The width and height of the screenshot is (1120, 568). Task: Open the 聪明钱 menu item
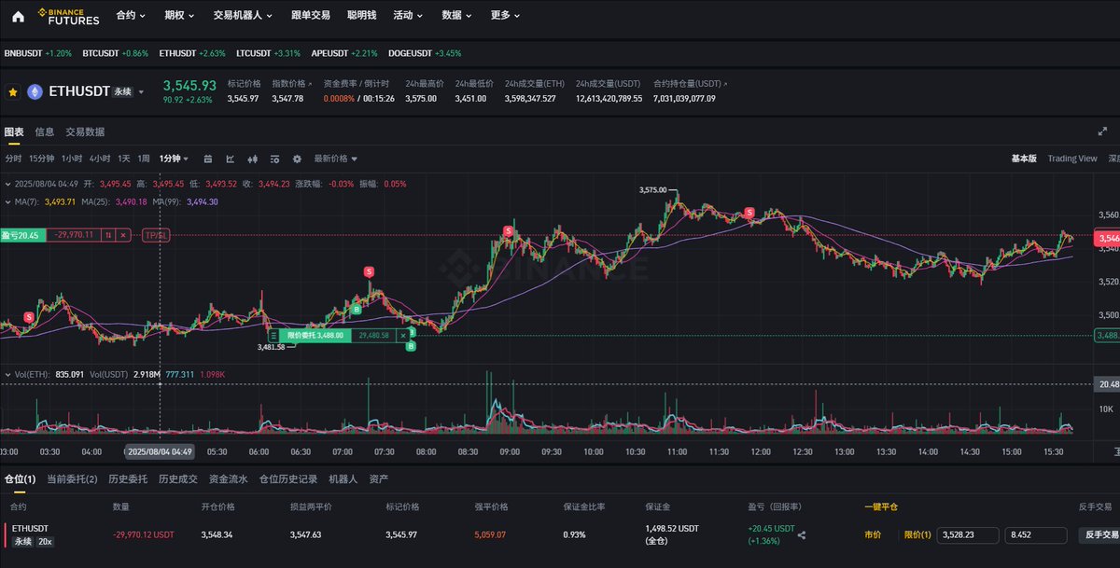pos(361,16)
